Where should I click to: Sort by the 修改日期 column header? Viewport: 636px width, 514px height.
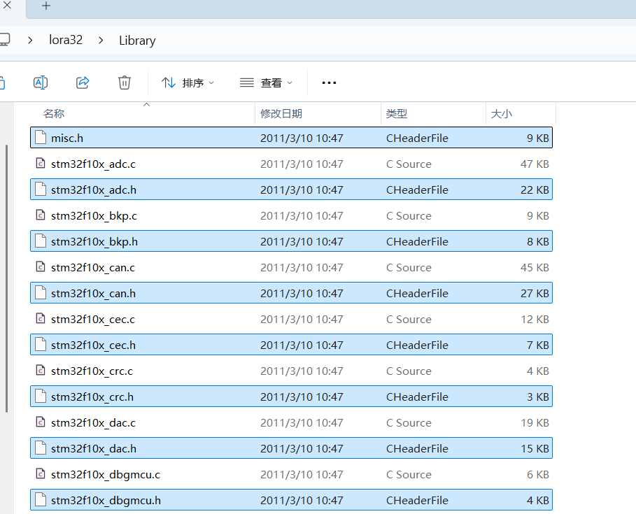click(281, 113)
